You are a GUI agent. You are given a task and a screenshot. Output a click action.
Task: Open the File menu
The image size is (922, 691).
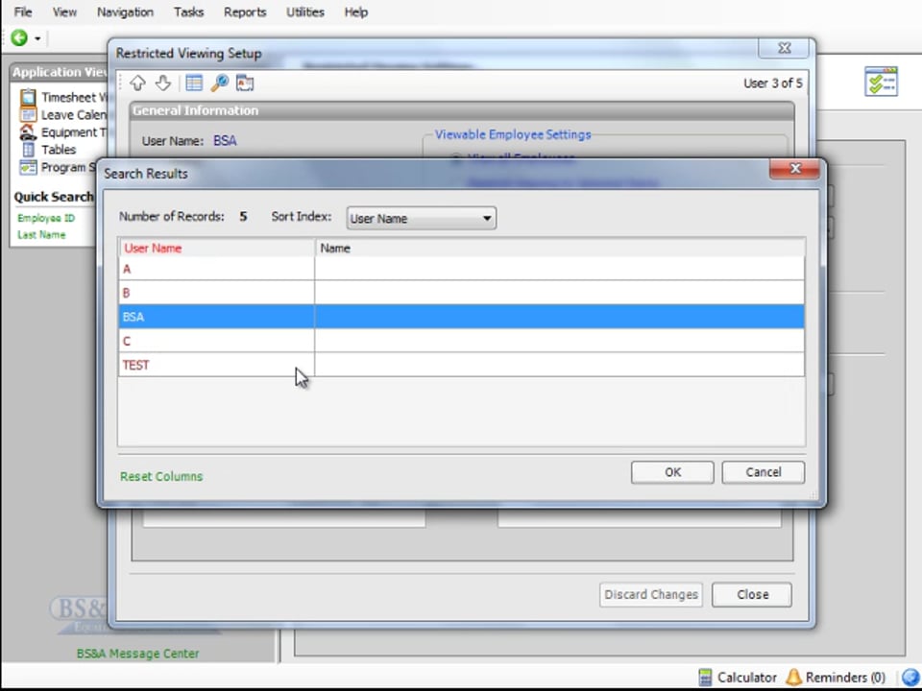pos(23,12)
